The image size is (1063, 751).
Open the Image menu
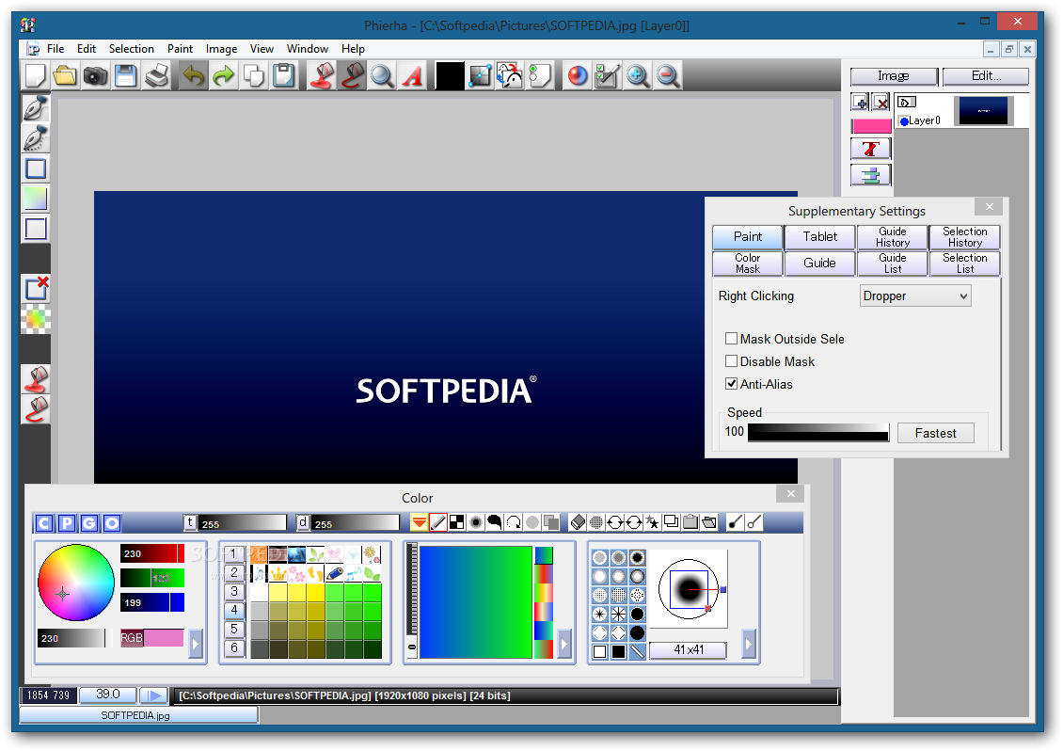pyautogui.click(x=222, y=49)
